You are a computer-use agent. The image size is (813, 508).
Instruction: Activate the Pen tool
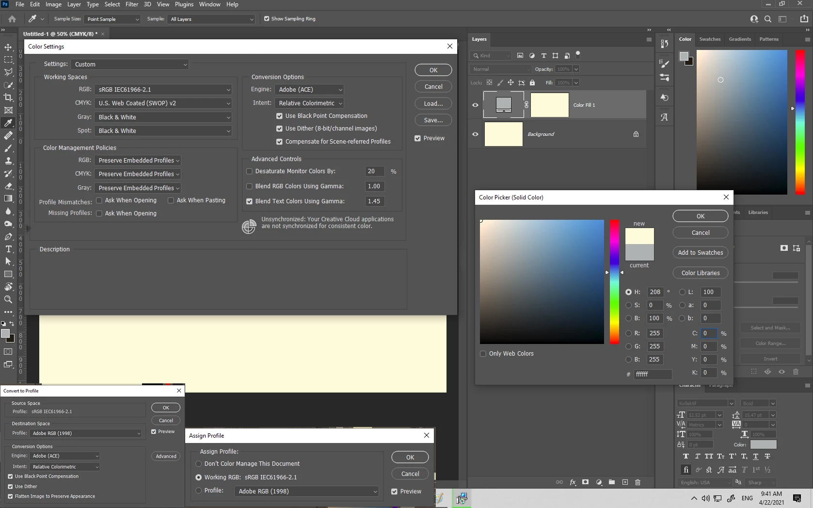[x=8, y=236]
